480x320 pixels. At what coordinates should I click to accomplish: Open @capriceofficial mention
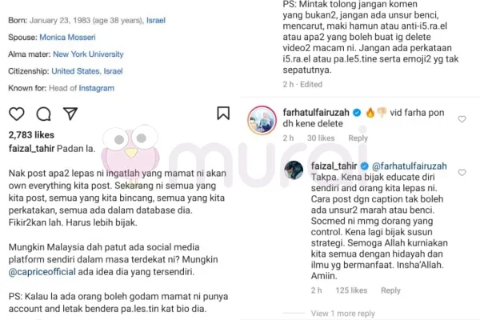(x=42, y=272)
